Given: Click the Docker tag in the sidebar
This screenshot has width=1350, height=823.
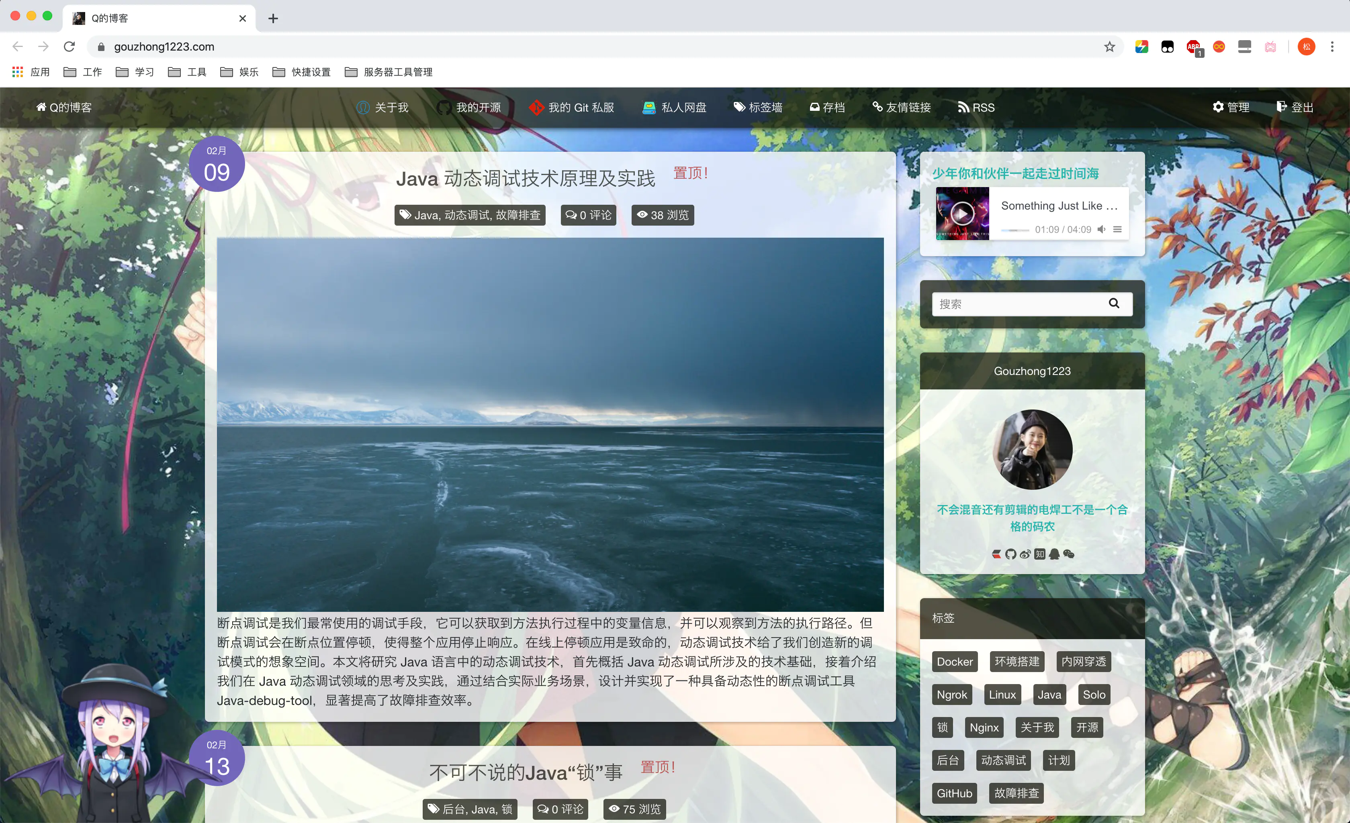Looking at the screenshot, I should (x=954, y=662).
